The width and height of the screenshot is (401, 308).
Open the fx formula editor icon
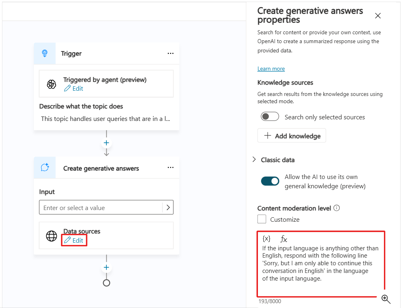(284, 239)
